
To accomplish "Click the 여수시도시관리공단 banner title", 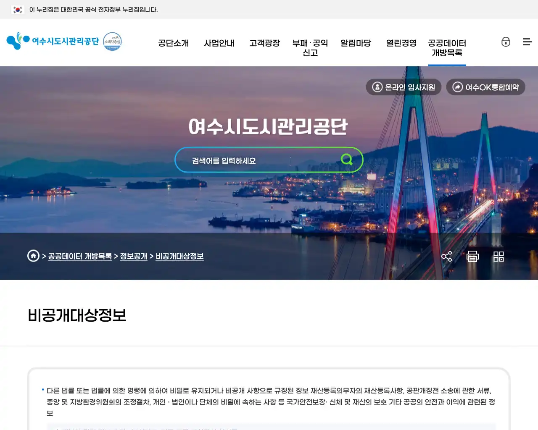I will (x=268, y=126).
